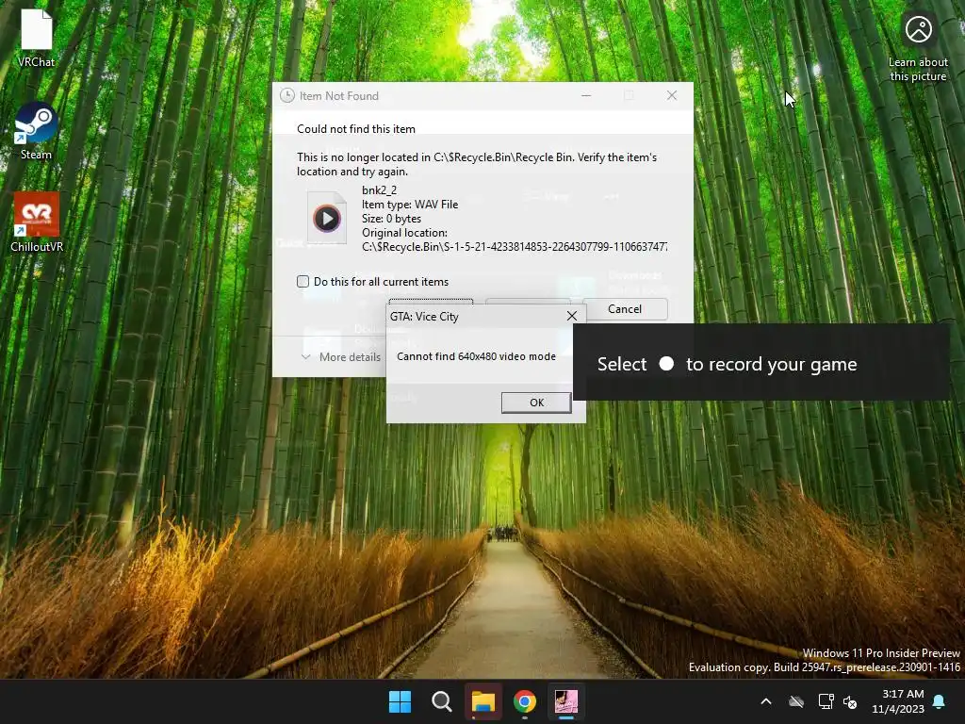Open the notifications bell icon
Image resolution: width=965 pixels, height=724 pixels.
click(x=940, y=701)
